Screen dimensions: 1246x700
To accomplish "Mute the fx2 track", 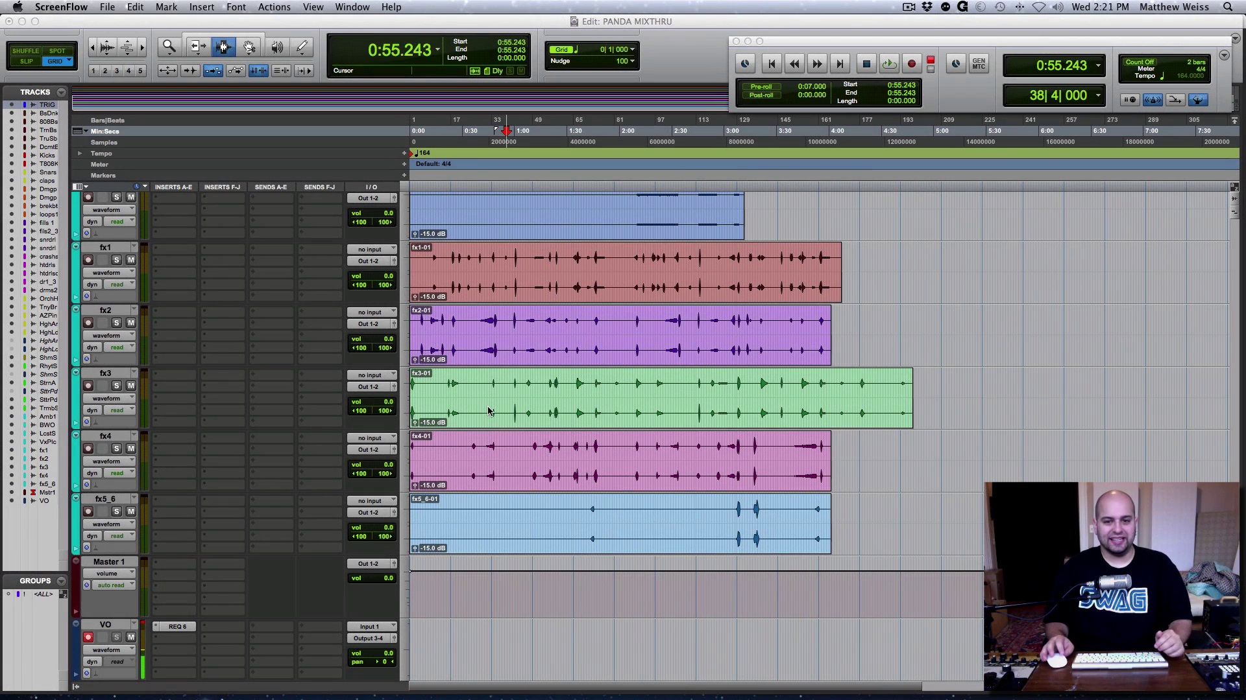I will click(x=130, y=323).
